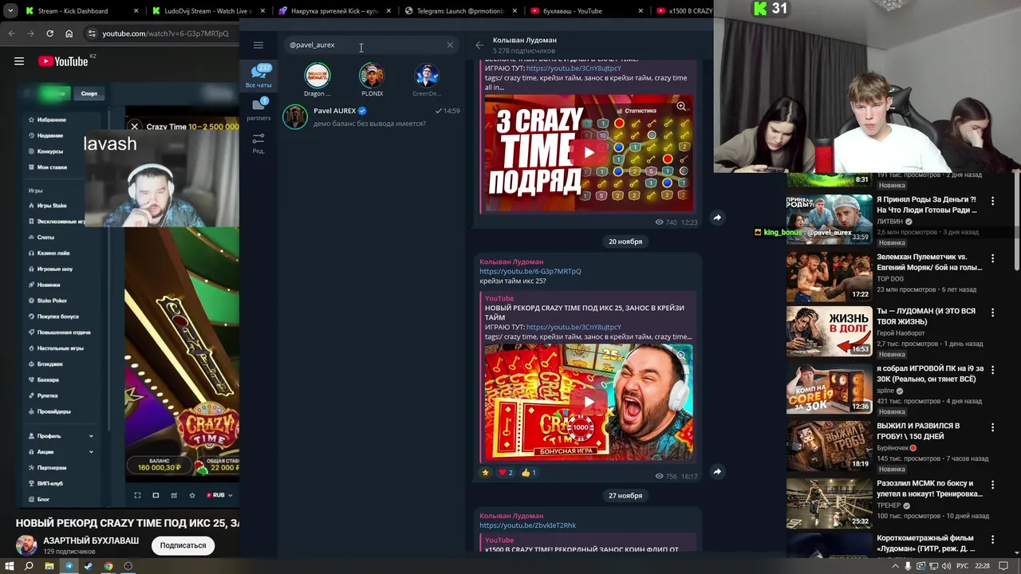1021x574 pixels.
Task: Click the thumbs-up reaction
Action: point(529,472)
